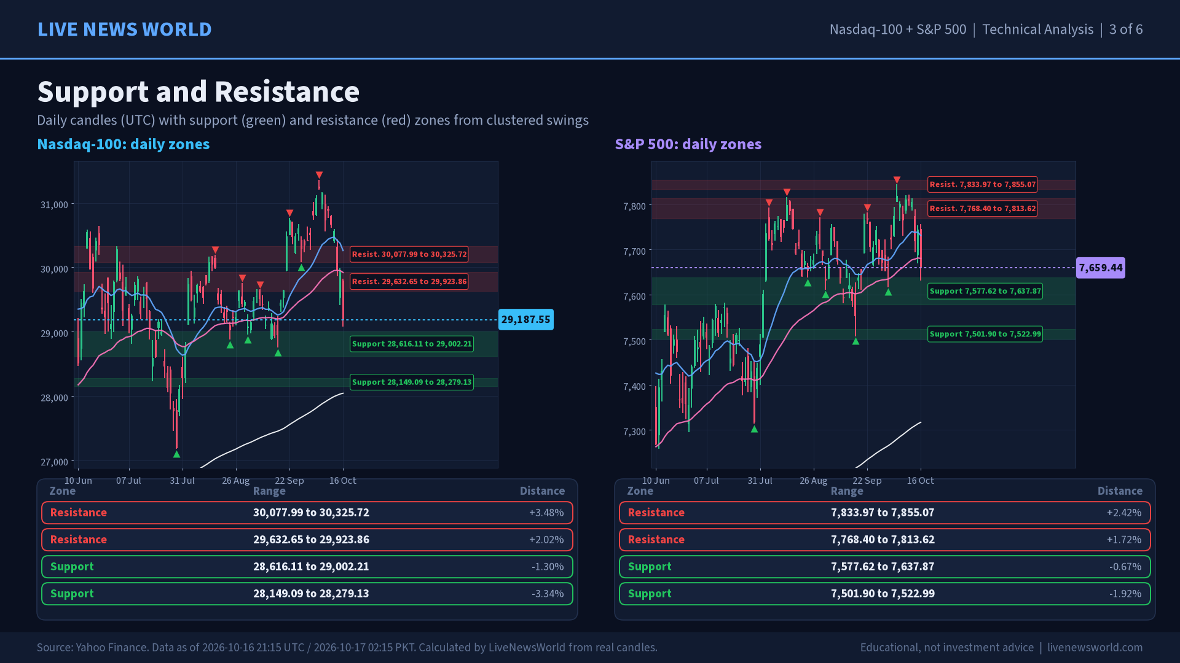1180x663 pixels.
Task: Select the Nasdaq -3.34% distance cell
Action: (x=548, y=594)
